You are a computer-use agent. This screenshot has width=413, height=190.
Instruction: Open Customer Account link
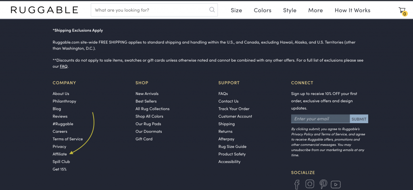pos(235,116)
